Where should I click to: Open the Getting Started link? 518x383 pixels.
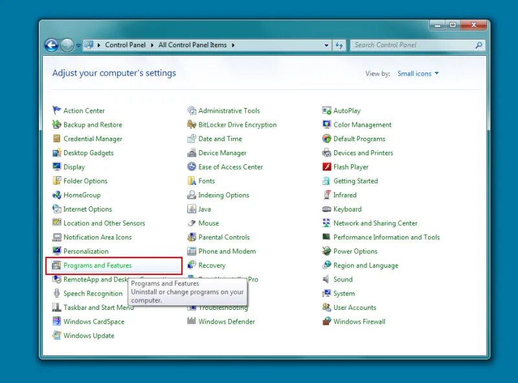click(355, 181)
